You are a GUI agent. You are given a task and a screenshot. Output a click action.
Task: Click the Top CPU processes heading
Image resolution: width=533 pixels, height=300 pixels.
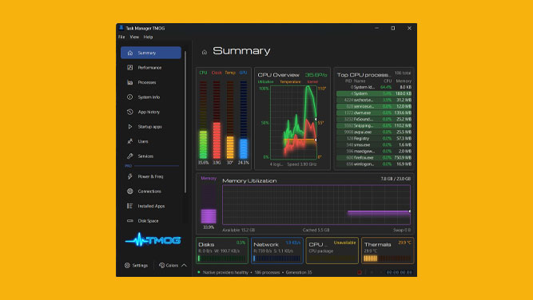[364, 75]
